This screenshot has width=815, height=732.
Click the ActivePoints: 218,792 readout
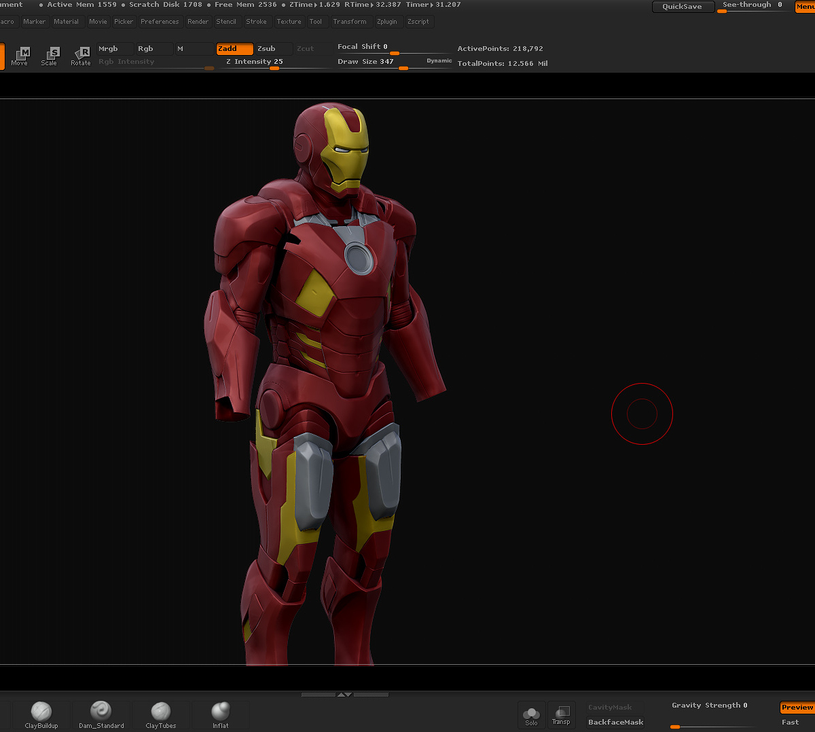click(x=501, y=49)
